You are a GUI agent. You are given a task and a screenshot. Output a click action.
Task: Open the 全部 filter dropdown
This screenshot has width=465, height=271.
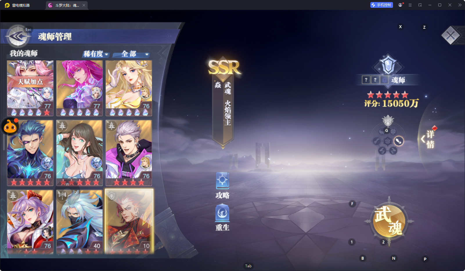(x=131, y=54)
